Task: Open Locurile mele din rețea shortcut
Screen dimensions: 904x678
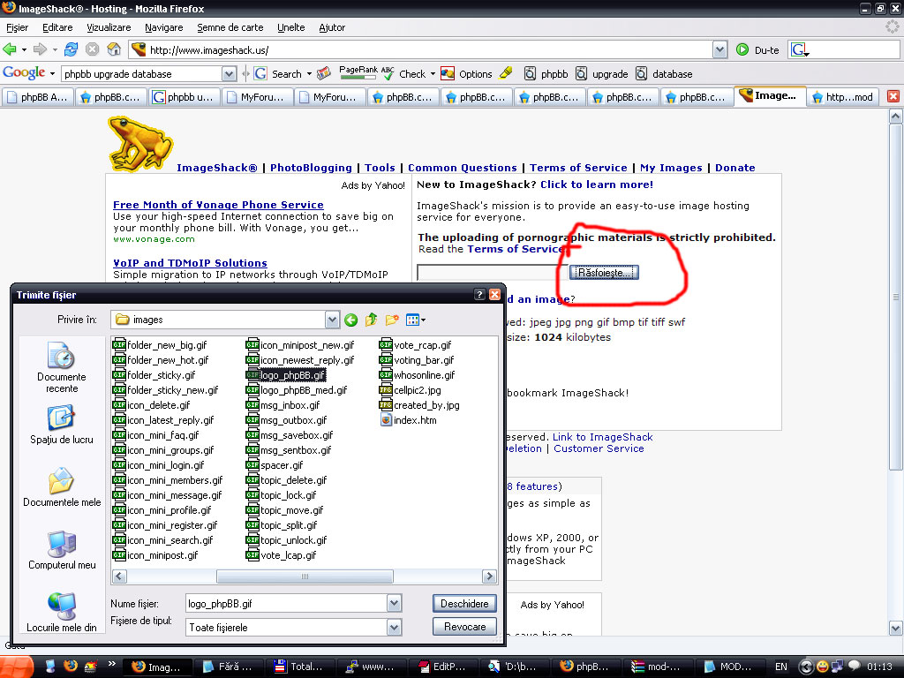Action: 62,613
